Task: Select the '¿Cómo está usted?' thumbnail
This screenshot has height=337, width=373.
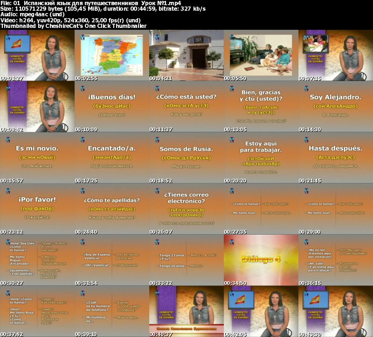Action: [186, 107]
